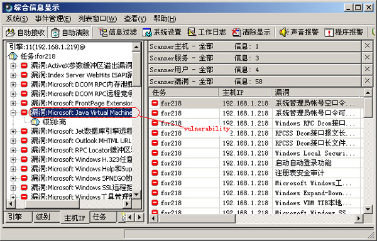377x241 pixels.
Task: Switch to the 任务 tab
Action: [x=103, y=217]
